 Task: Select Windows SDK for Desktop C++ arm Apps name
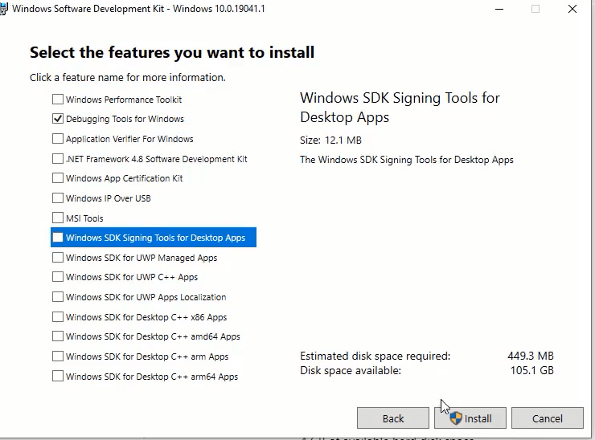pos(147,356)
